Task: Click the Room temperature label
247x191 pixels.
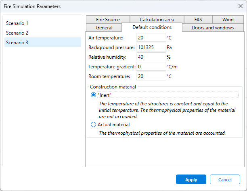Action: click(x=109, y=76)
